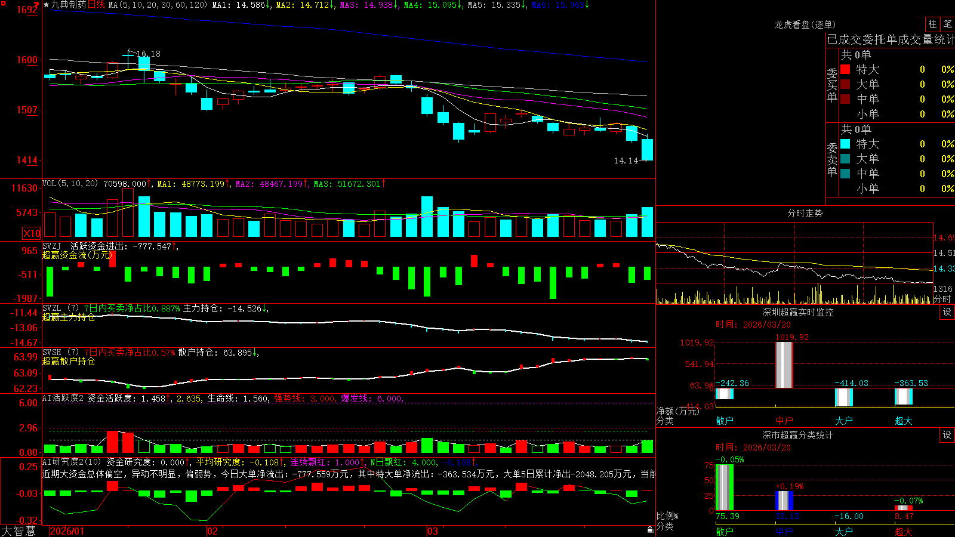Click the 委卖单 section label
Image resolution: width=955 pixels, height=537 pixels.
(x=832, y=159)
